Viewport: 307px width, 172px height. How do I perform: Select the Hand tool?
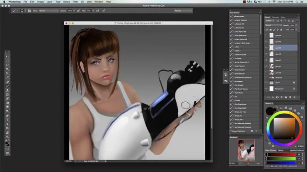pos(7,133)
